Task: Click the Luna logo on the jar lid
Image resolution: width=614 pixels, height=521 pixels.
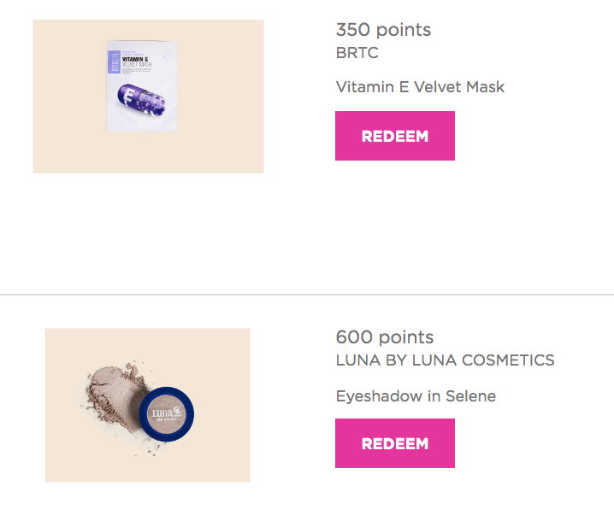Action: [164, 414]
